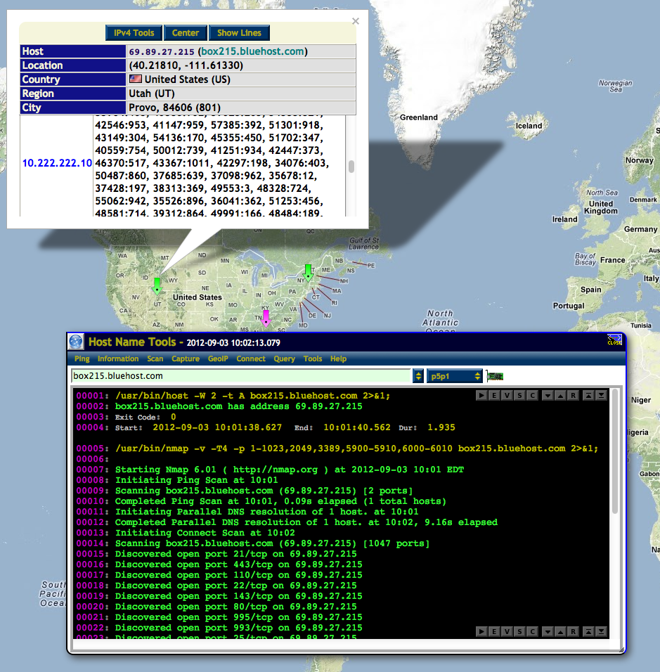Open the Tools menu
The height and width of the screenshot is (672, 660).
coord(313,358)
